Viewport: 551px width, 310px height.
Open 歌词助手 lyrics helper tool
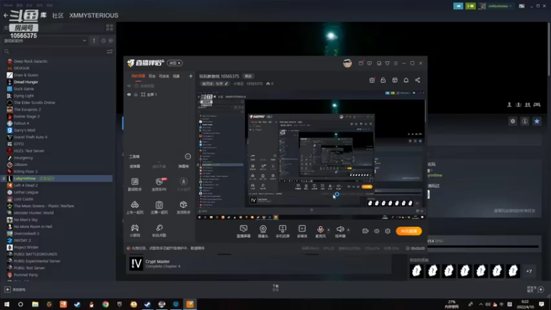[x=134, y=184]
